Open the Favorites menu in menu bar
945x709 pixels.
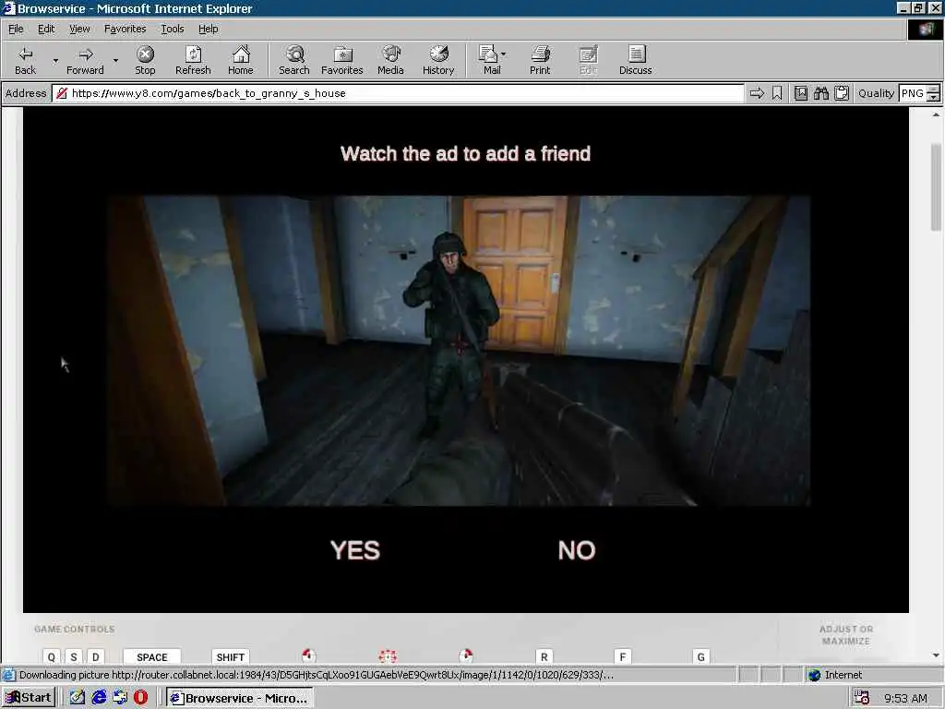pos(125,29)
